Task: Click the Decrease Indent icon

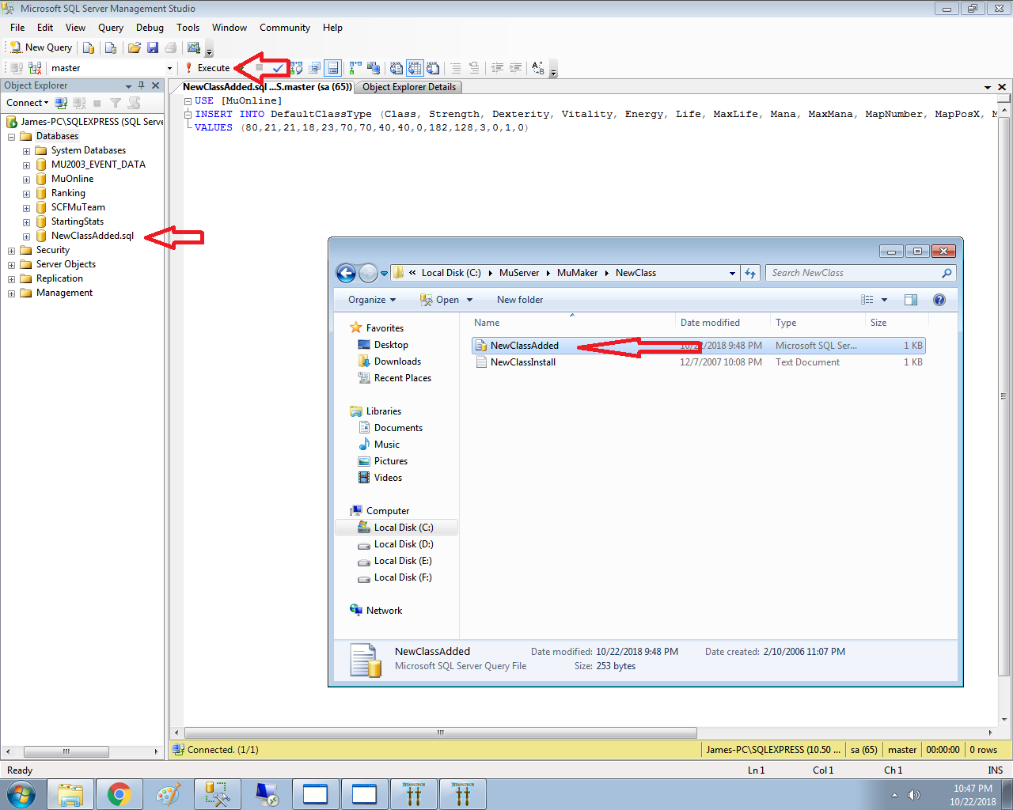Action: [x=497, y=68]
